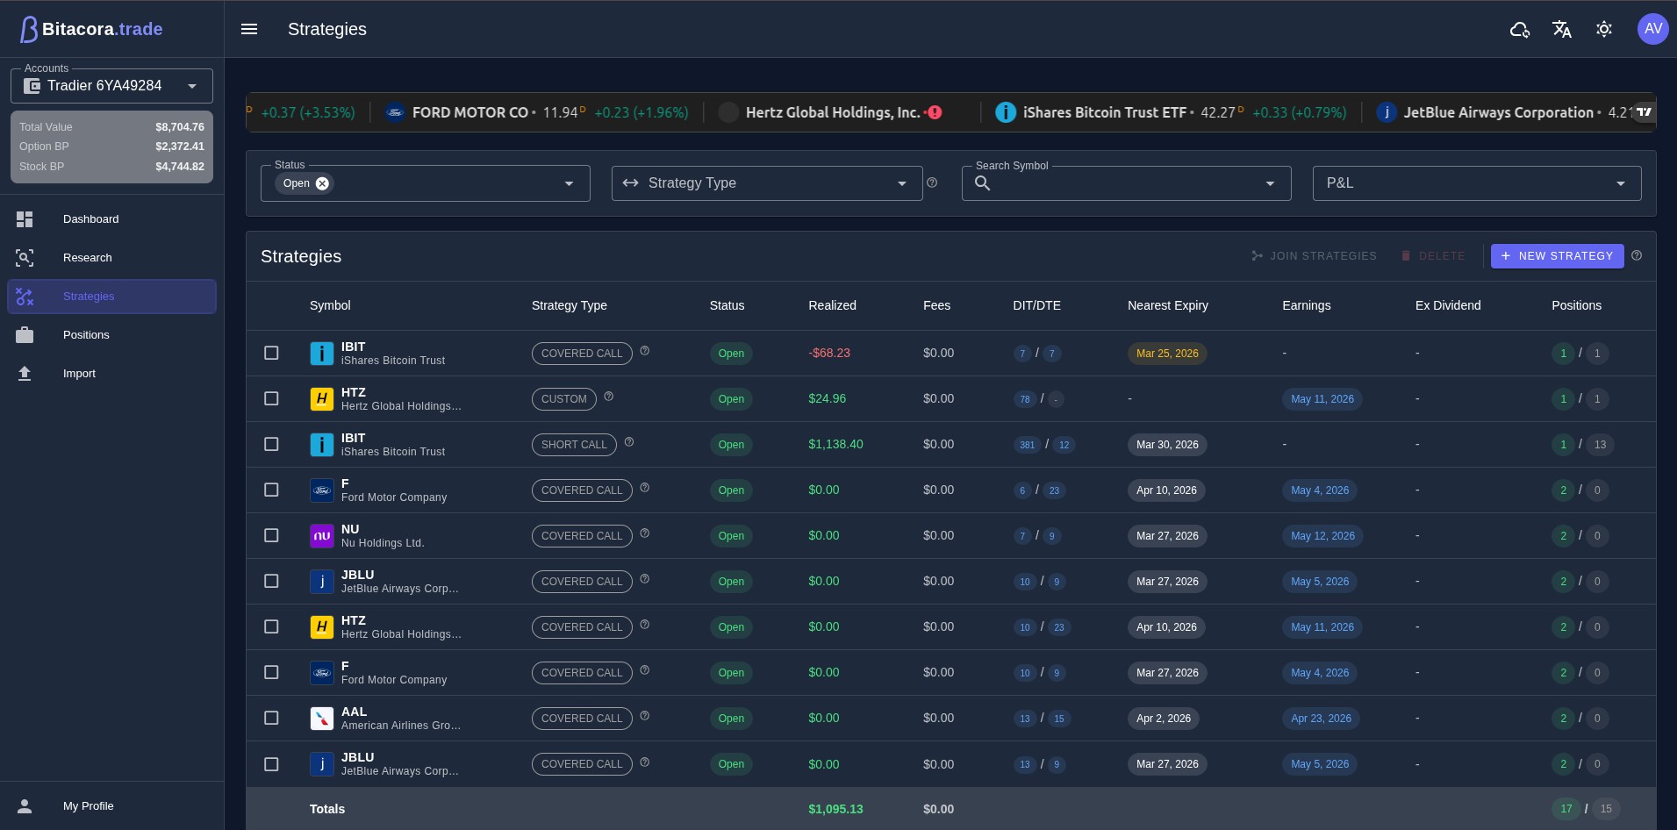Click the NEW STRATEGY button
Viewport: 1677px width, 830px height.
[x=1557, y=255]
